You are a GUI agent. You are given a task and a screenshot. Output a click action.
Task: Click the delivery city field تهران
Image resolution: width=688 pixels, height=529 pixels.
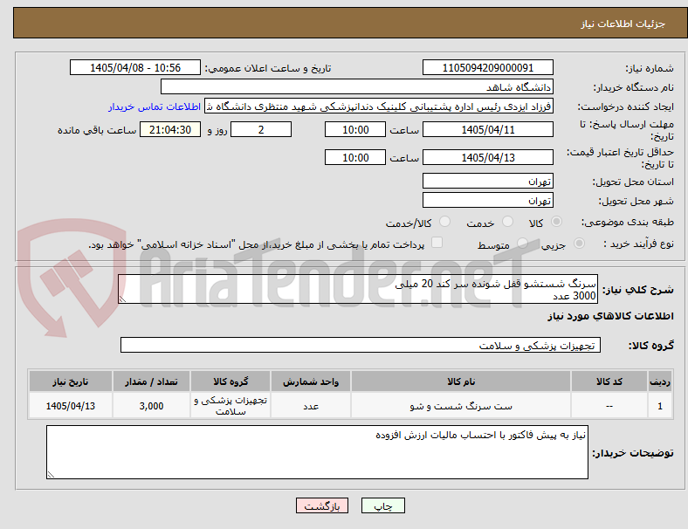(487, 201)
